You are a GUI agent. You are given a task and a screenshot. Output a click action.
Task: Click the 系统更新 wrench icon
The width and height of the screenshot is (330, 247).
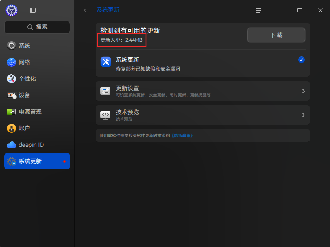click(106, 62)
